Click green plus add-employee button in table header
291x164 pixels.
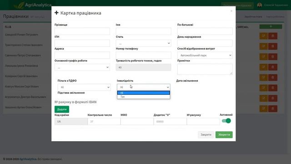click(271, 26)
